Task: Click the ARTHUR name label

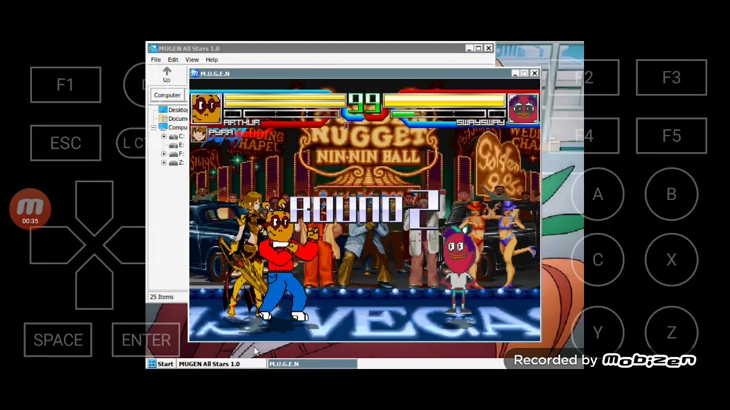Action: point(242,122)
